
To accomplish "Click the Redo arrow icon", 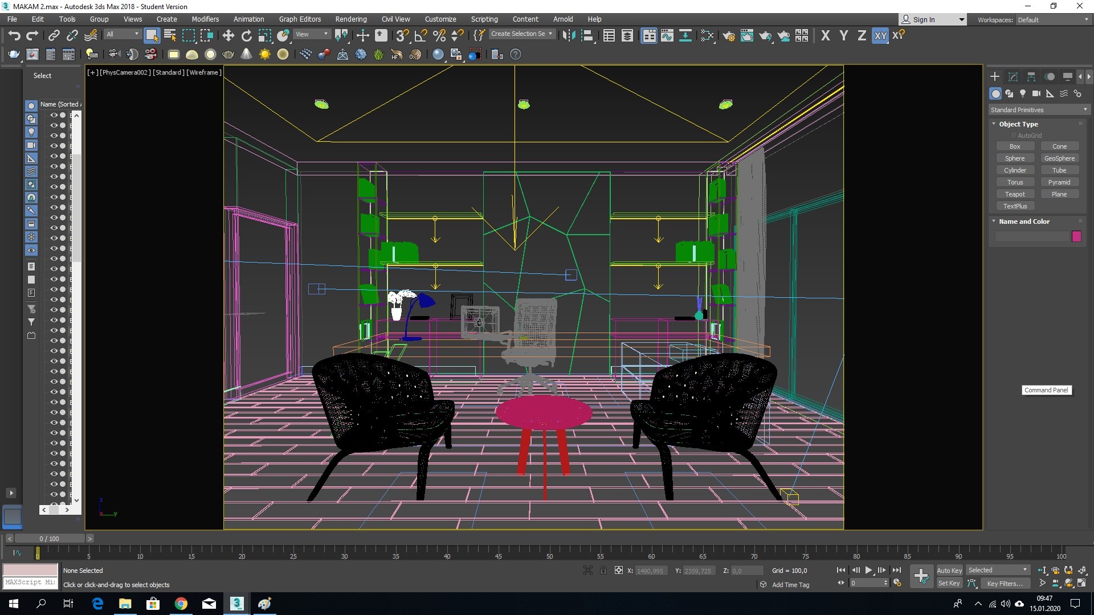I will click(x=32, y=36).
